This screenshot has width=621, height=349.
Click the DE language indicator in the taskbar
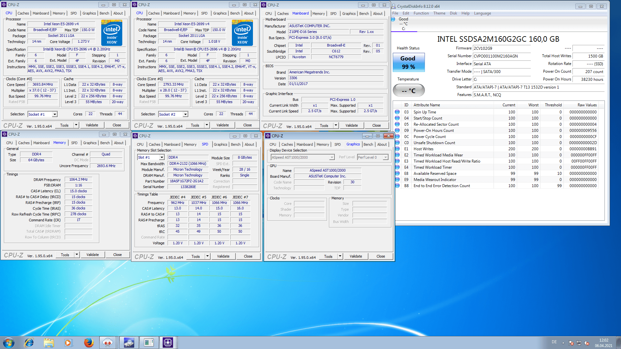(554, 342)
